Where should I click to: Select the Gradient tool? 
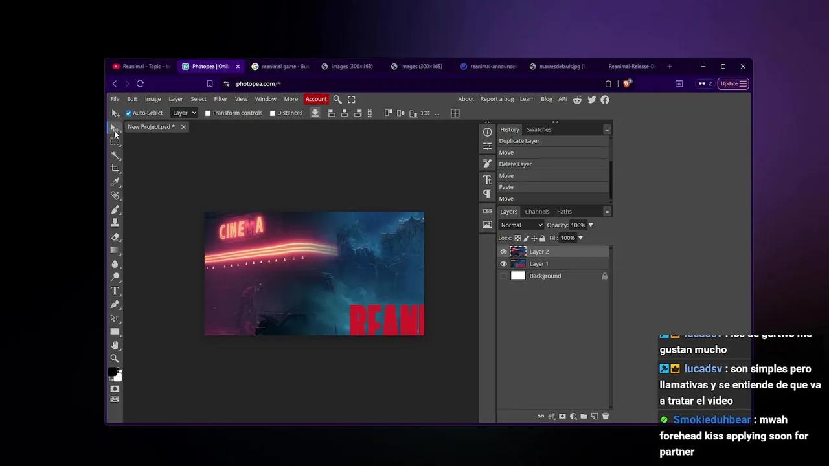pos(115,250)
